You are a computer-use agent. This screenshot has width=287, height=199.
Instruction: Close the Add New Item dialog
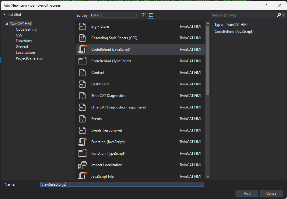280,5
